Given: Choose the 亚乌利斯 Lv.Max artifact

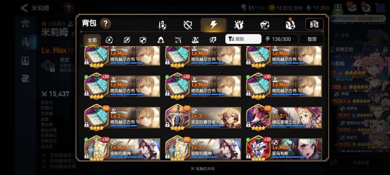Looking at the screenshot, I should (x=284, y=149).
